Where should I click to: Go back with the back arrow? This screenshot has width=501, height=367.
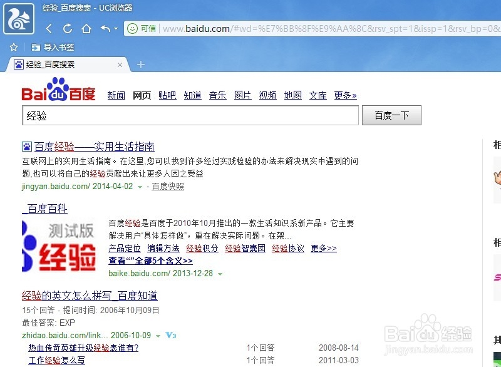click(x=49, y=29)
